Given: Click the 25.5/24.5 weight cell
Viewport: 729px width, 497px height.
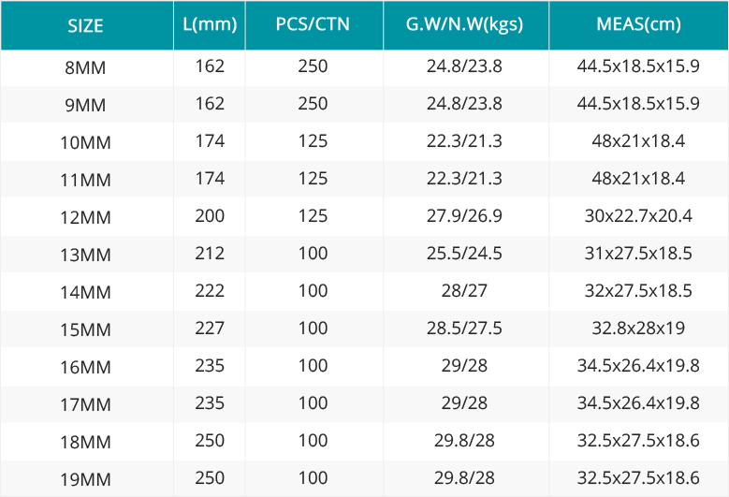Looking at the screenshot, I should [464, 254].
